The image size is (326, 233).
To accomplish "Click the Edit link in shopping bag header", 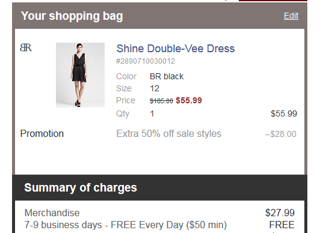I will (x=291, y=16).
